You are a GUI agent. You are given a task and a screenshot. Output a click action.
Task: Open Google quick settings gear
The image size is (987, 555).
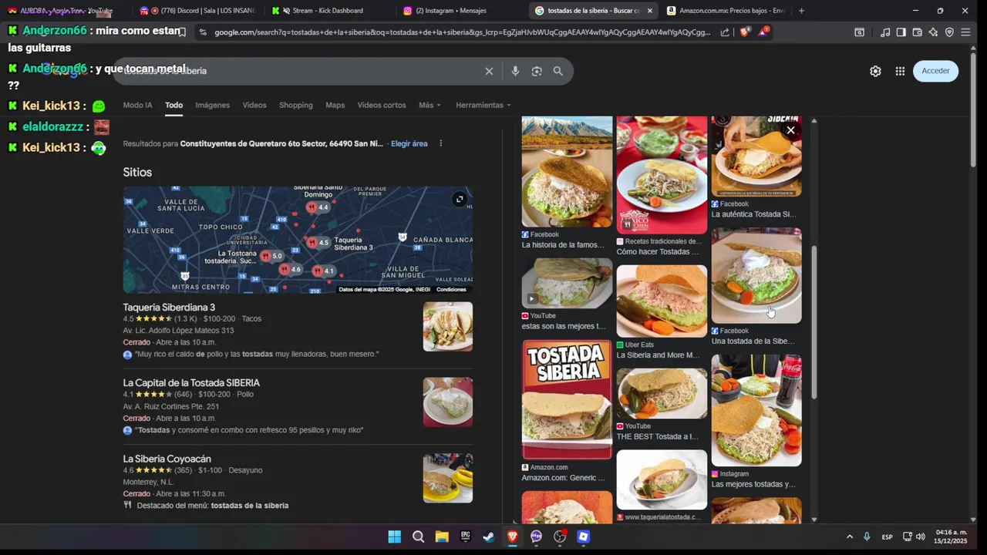point(875,71)
